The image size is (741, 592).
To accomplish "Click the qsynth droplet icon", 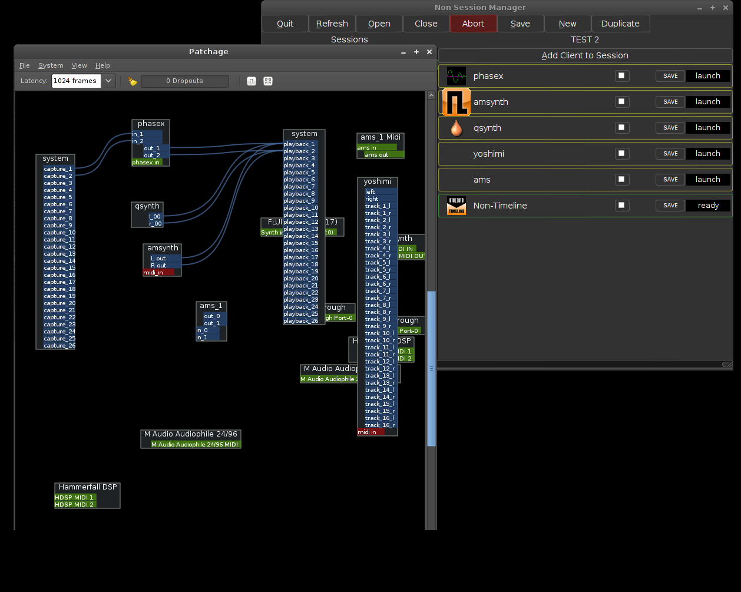I will [x=456, y=128].
